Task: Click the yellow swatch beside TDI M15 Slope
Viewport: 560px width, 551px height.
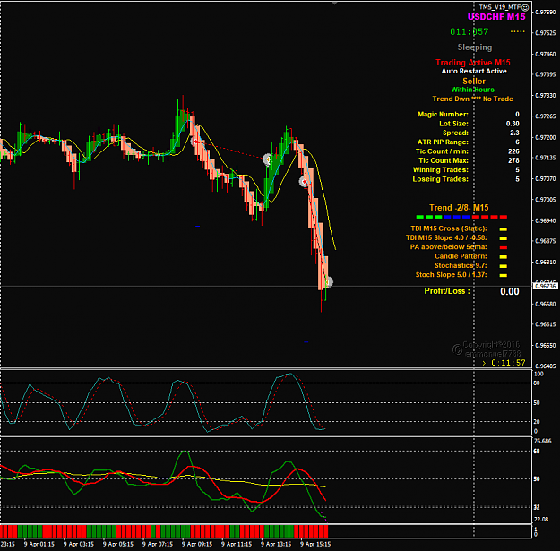Action: coord(503,238)
